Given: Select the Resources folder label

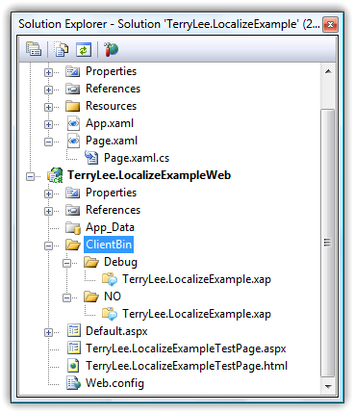Looking at the screenshot, I should tap(111, 106).
